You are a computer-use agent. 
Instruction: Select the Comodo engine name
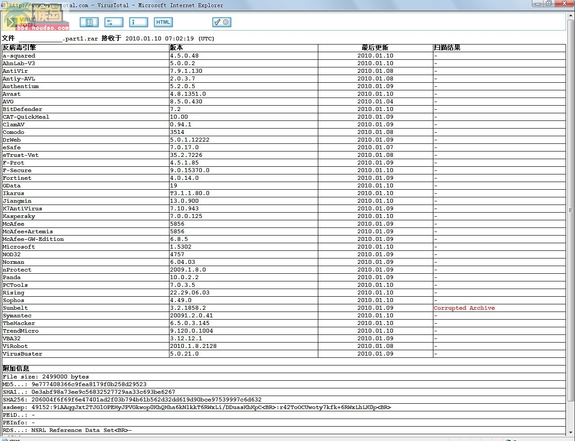13,132
